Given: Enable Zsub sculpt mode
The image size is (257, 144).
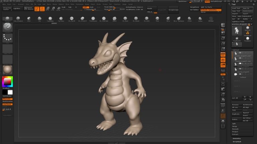Looking at the screenshot, I should coord(92,7).
